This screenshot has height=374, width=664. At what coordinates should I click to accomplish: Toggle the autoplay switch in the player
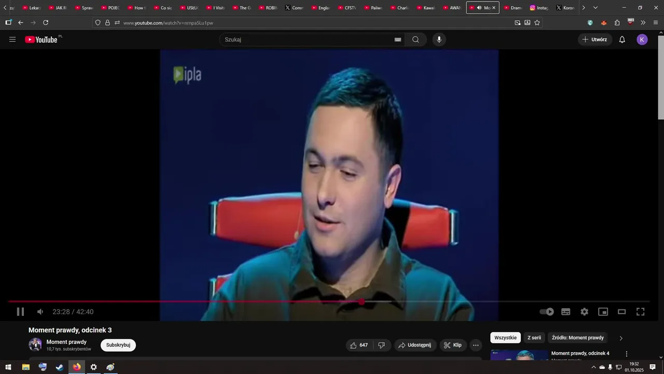[547, 312]
